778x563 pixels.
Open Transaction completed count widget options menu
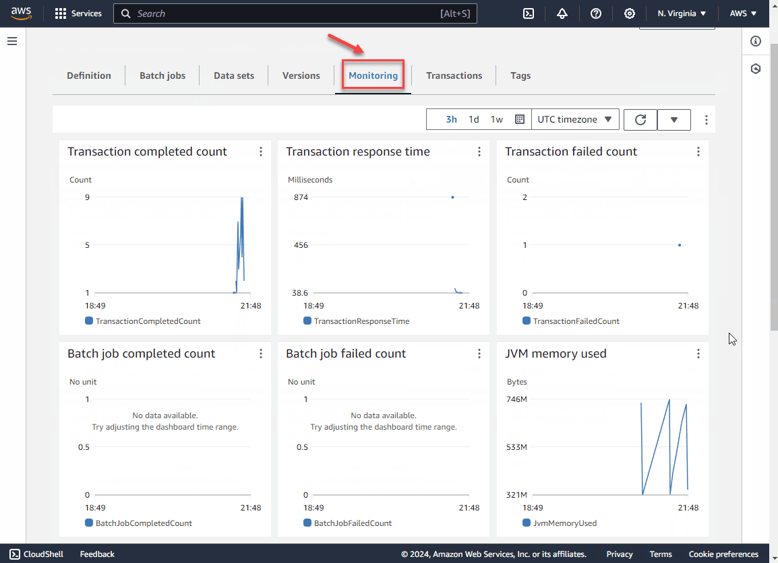coord(261,152)
